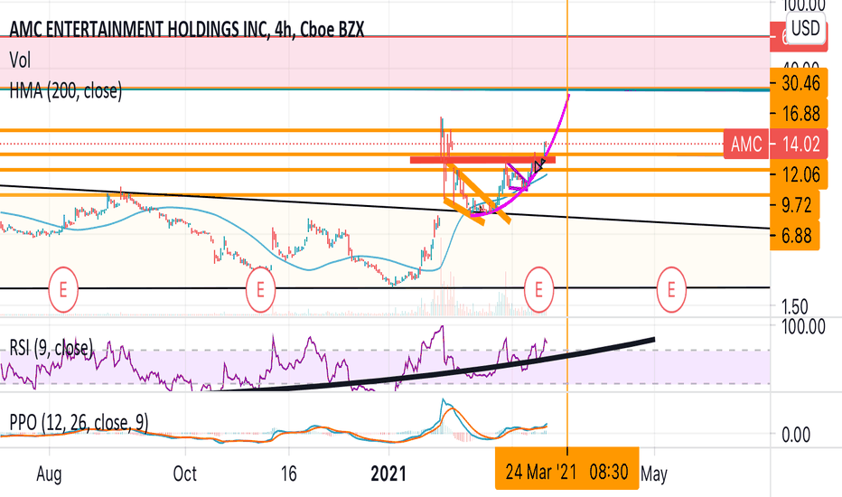The image size is (842, 497).
Task: Click the AMC ENTERTAINMENT HOLDINGS INC title
Action: coord(187,29)
